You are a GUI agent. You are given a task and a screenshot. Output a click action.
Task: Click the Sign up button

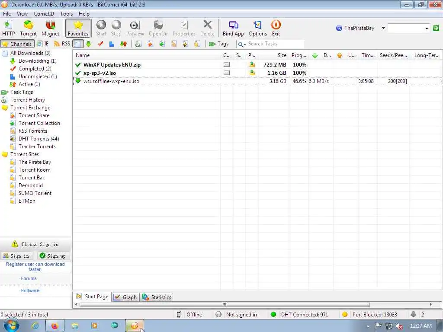(53, 256)
